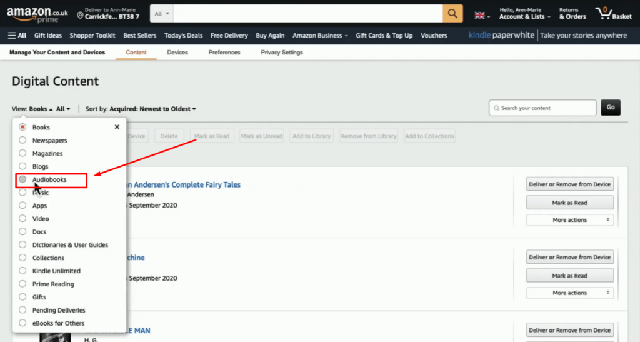Open Shopper Toolkit in navigation bar
Image resolution: width=640 pixels, height=342 pixels.
pos(92,36)
